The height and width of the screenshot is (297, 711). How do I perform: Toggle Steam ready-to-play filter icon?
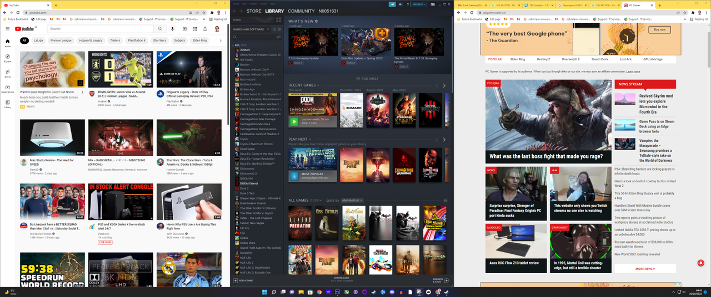tap(279, 29)
